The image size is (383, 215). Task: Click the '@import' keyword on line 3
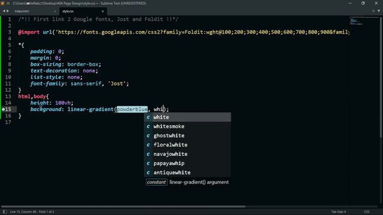[x=29, y=32]
